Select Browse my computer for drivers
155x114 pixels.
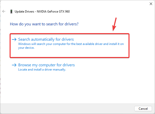46,65
